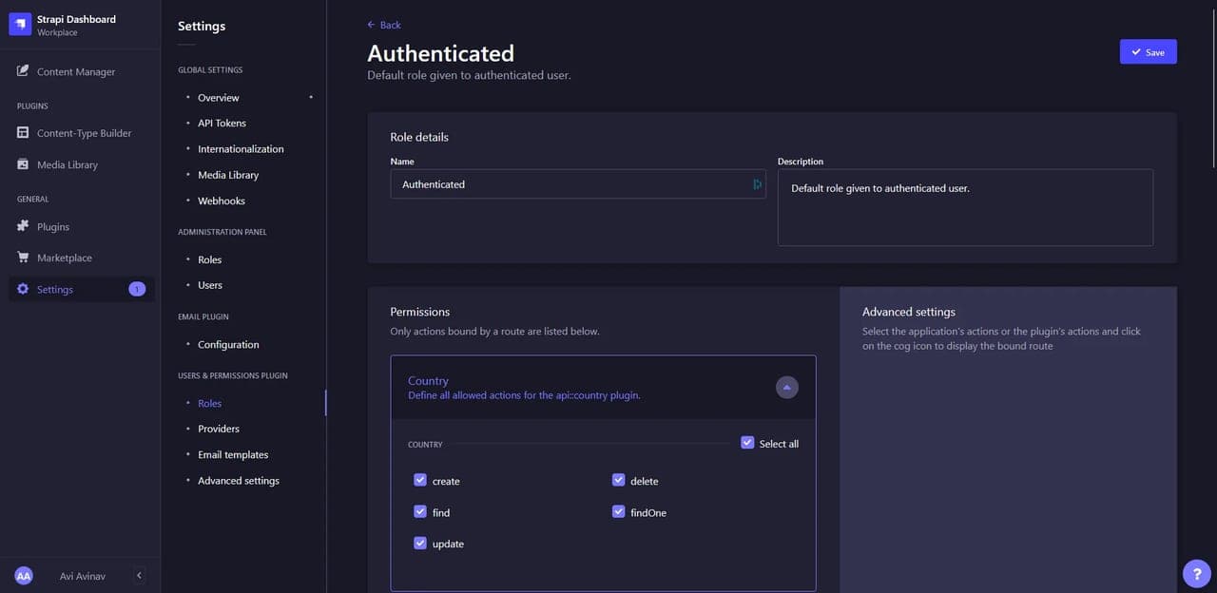Uncheck the delete permission checkbox
The height and width of the screenshot is (593, 1217).
tap(619, 480)
